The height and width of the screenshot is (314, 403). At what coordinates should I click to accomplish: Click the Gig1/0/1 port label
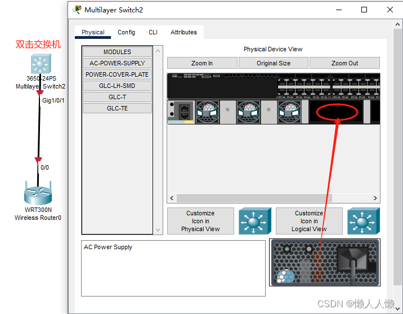[x=53, y=101]
